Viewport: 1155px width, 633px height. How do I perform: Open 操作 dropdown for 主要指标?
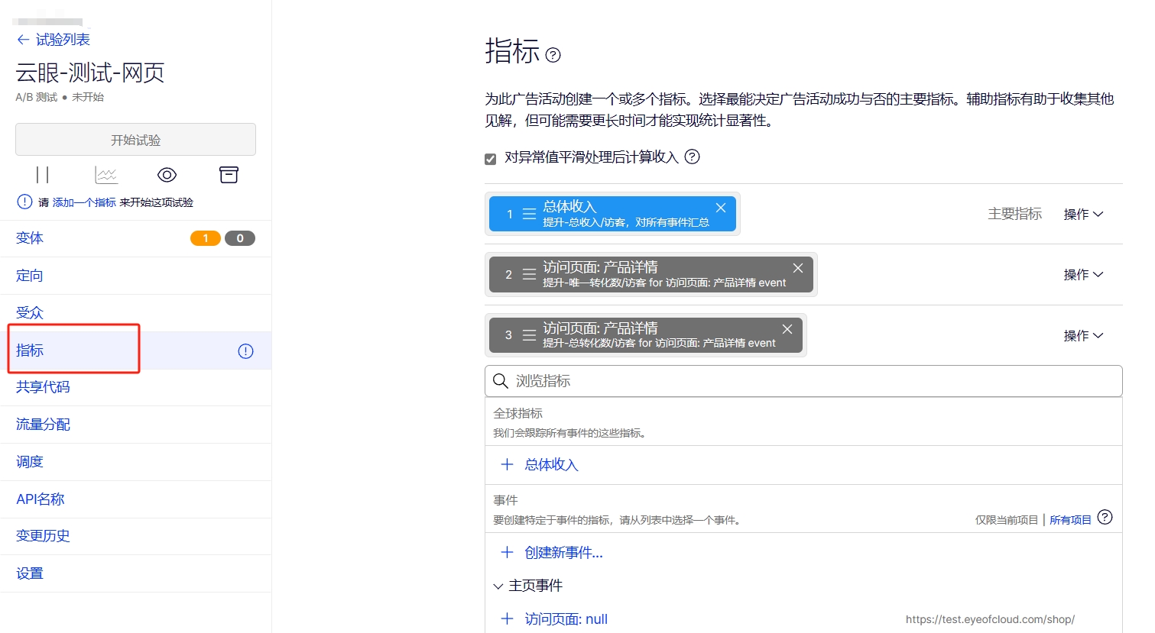coord(1083,215)
